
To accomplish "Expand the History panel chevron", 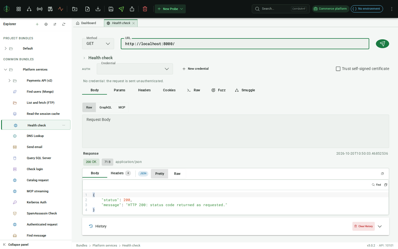I will [x=380, y=226].
